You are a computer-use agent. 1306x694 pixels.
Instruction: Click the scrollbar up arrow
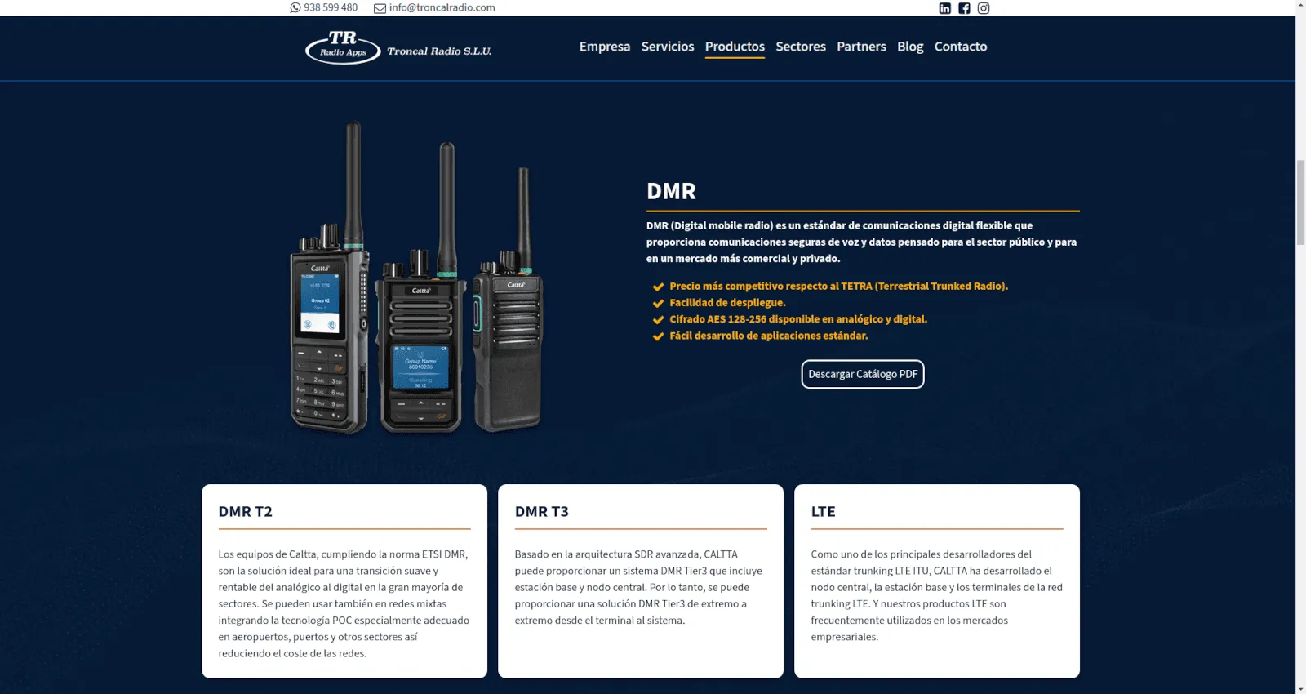coord(1300,5)
